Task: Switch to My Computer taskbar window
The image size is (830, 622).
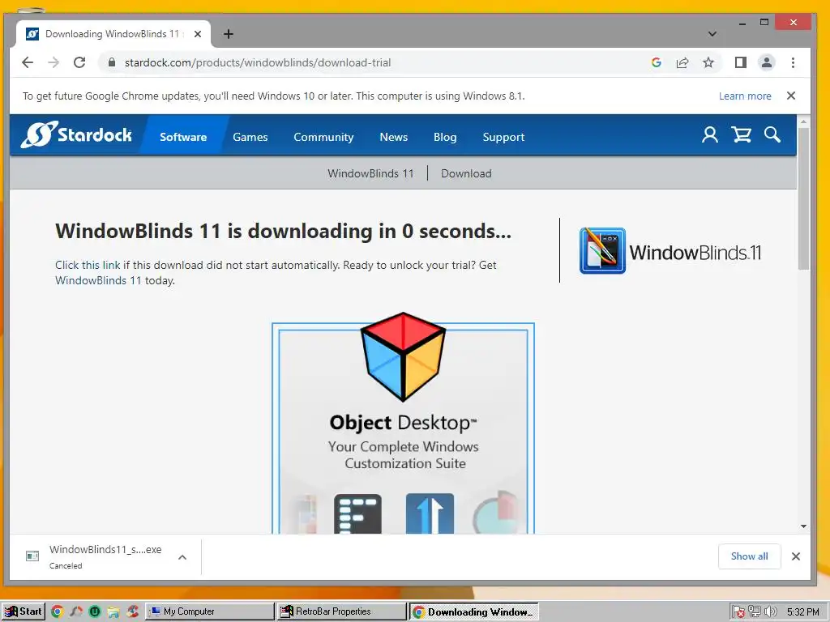Action: pos(210,611)
